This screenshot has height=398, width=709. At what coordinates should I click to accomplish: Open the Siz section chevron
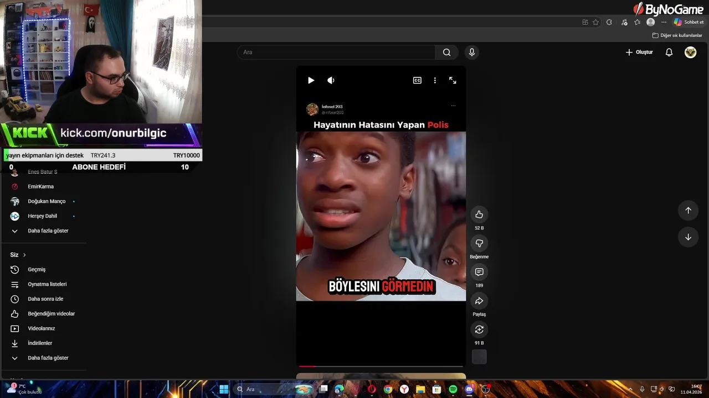tap(24, 255)
